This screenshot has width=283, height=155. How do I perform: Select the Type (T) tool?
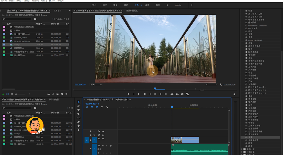point(79,130)
